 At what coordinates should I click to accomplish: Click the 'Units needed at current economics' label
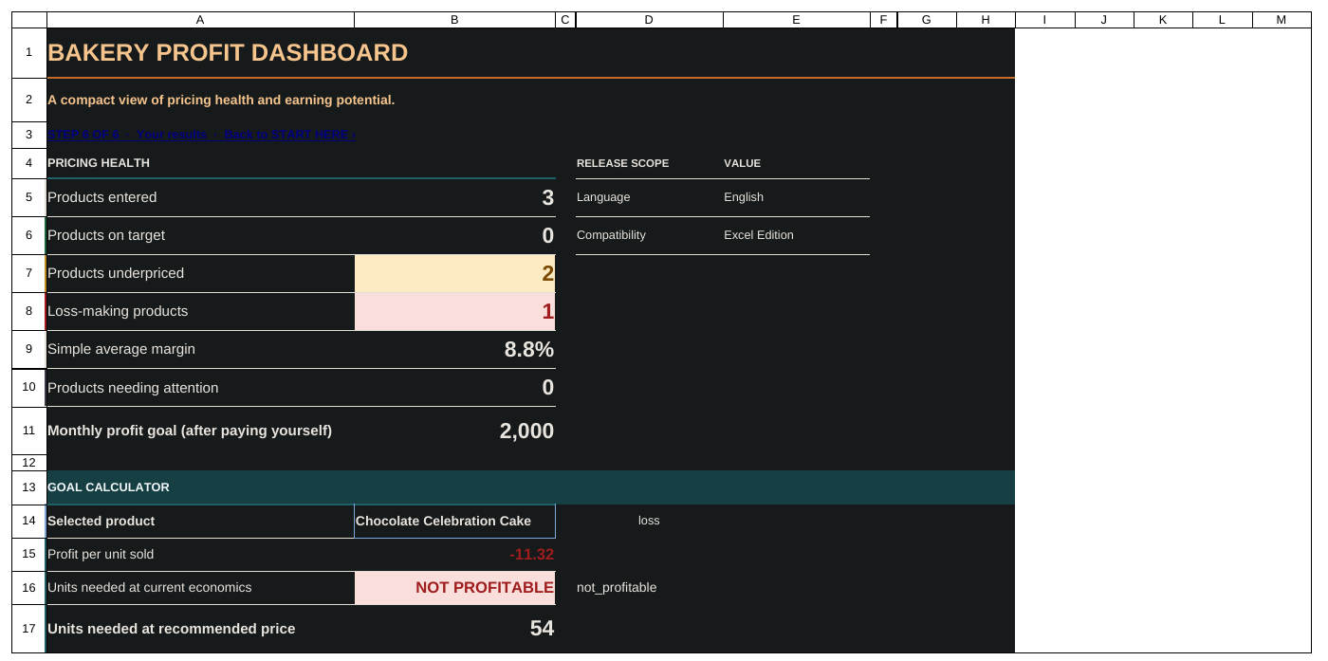coord(150,587)
